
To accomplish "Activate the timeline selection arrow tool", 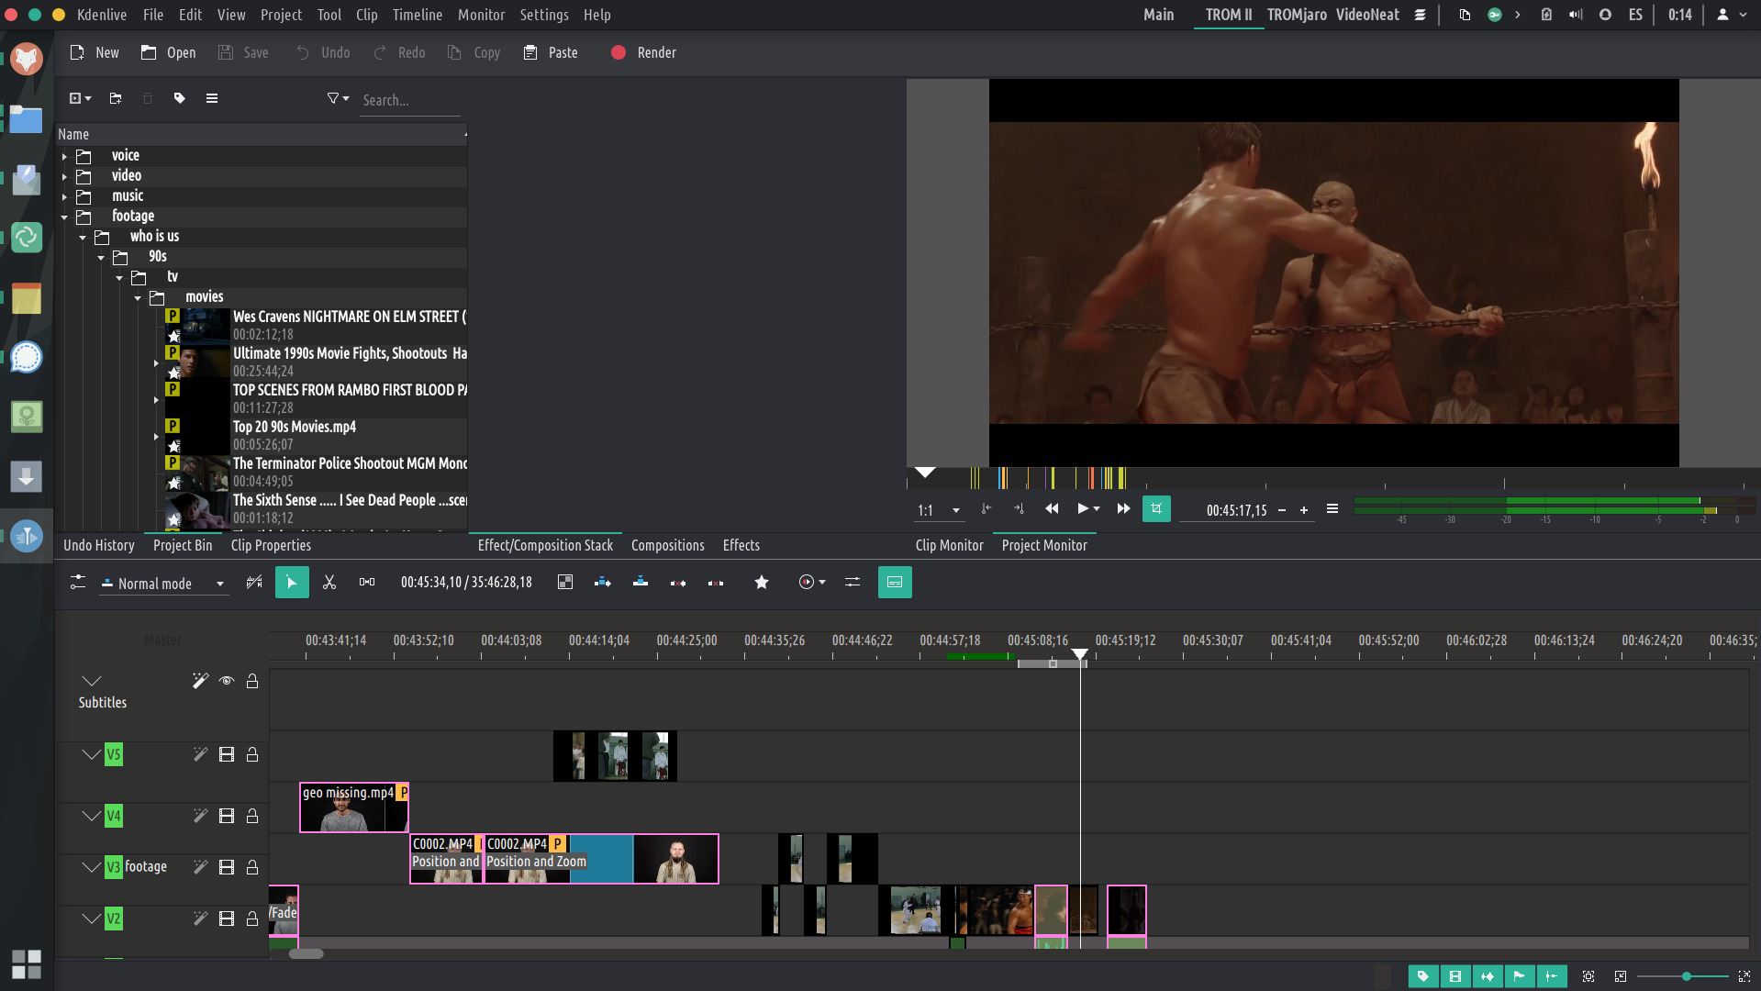I will 292,583.
